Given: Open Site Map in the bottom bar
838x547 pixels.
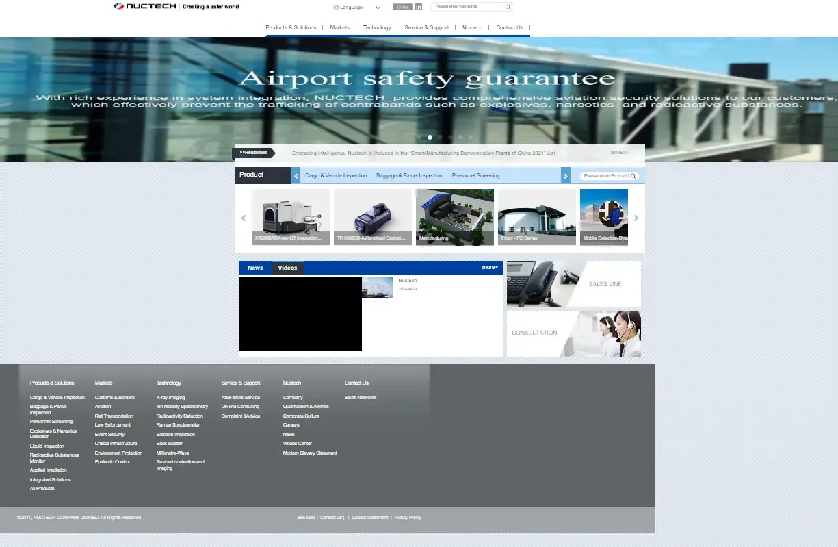Looking at the screenshot, I should pos(306,518).
